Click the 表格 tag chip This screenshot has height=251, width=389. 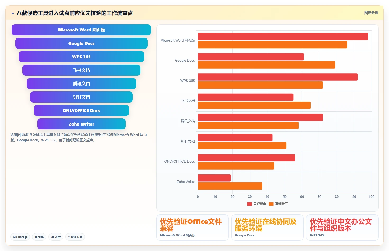coord(39,237)
